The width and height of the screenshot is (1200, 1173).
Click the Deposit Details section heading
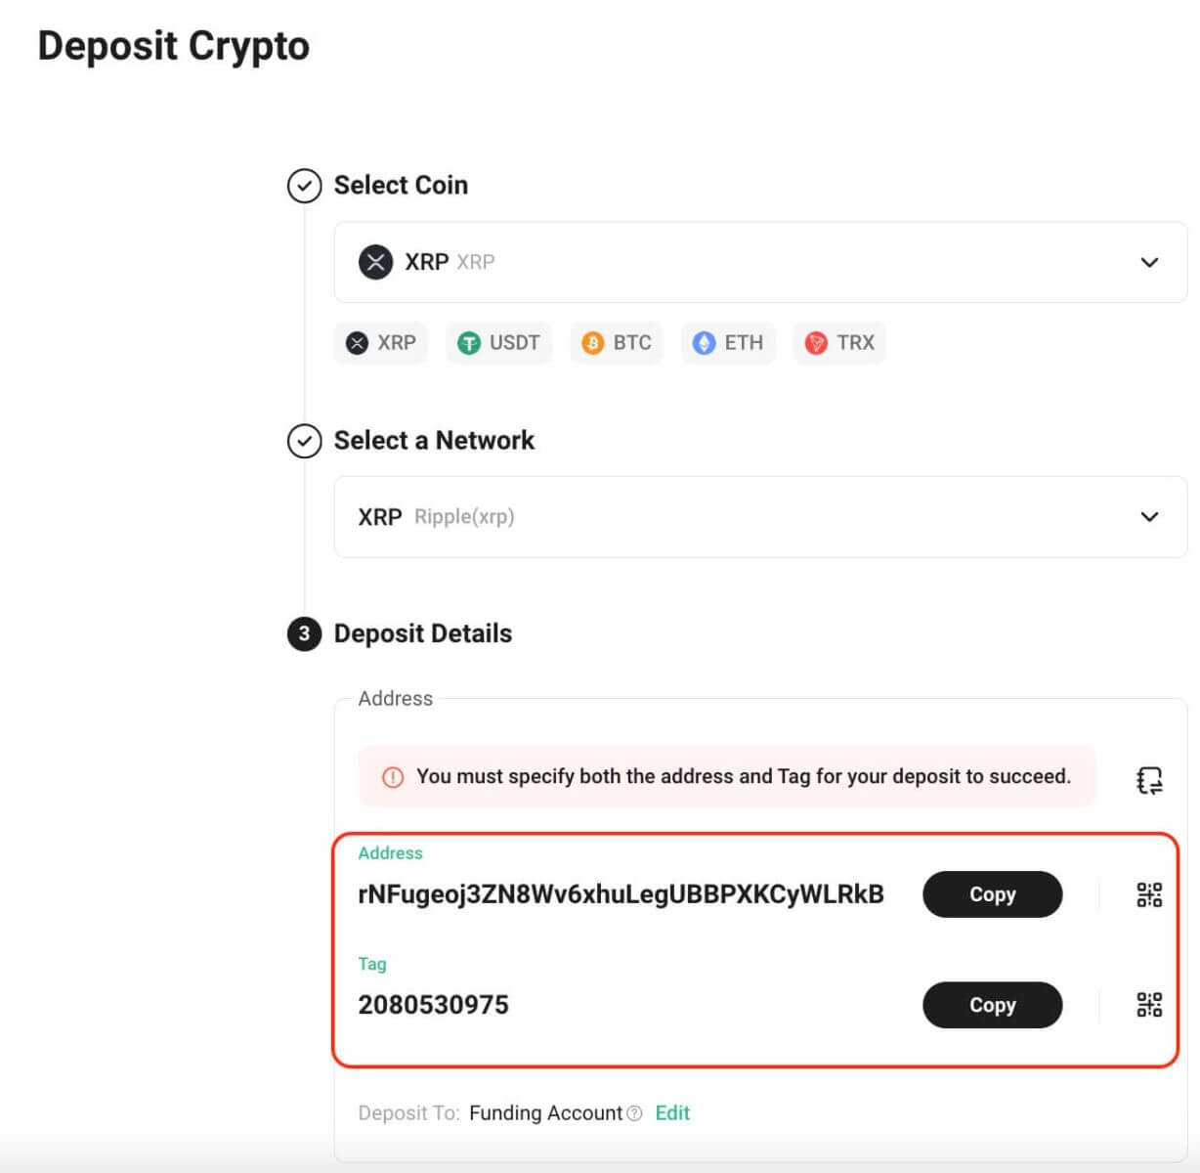(x=423, y=633)
